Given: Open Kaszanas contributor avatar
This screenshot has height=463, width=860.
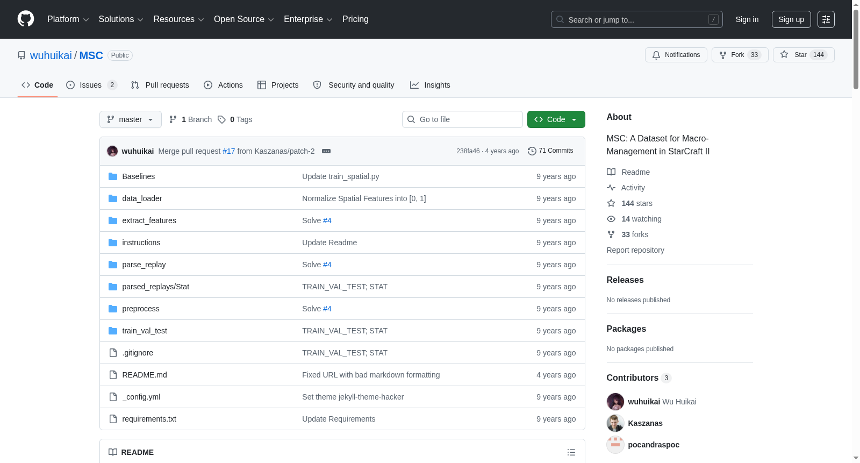Looking at the screenshot, I should (615, 423).
